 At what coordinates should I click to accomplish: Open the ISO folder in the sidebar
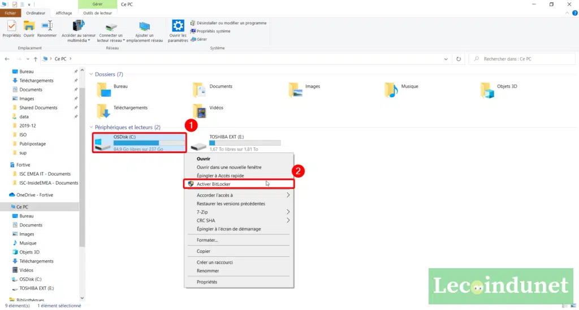click(23, 135)
